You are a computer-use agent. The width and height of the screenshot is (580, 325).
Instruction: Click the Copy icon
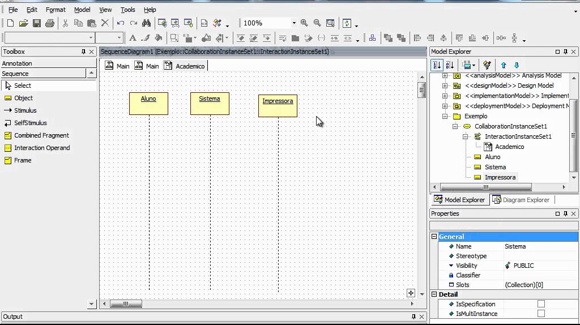(x=78, y=23)
